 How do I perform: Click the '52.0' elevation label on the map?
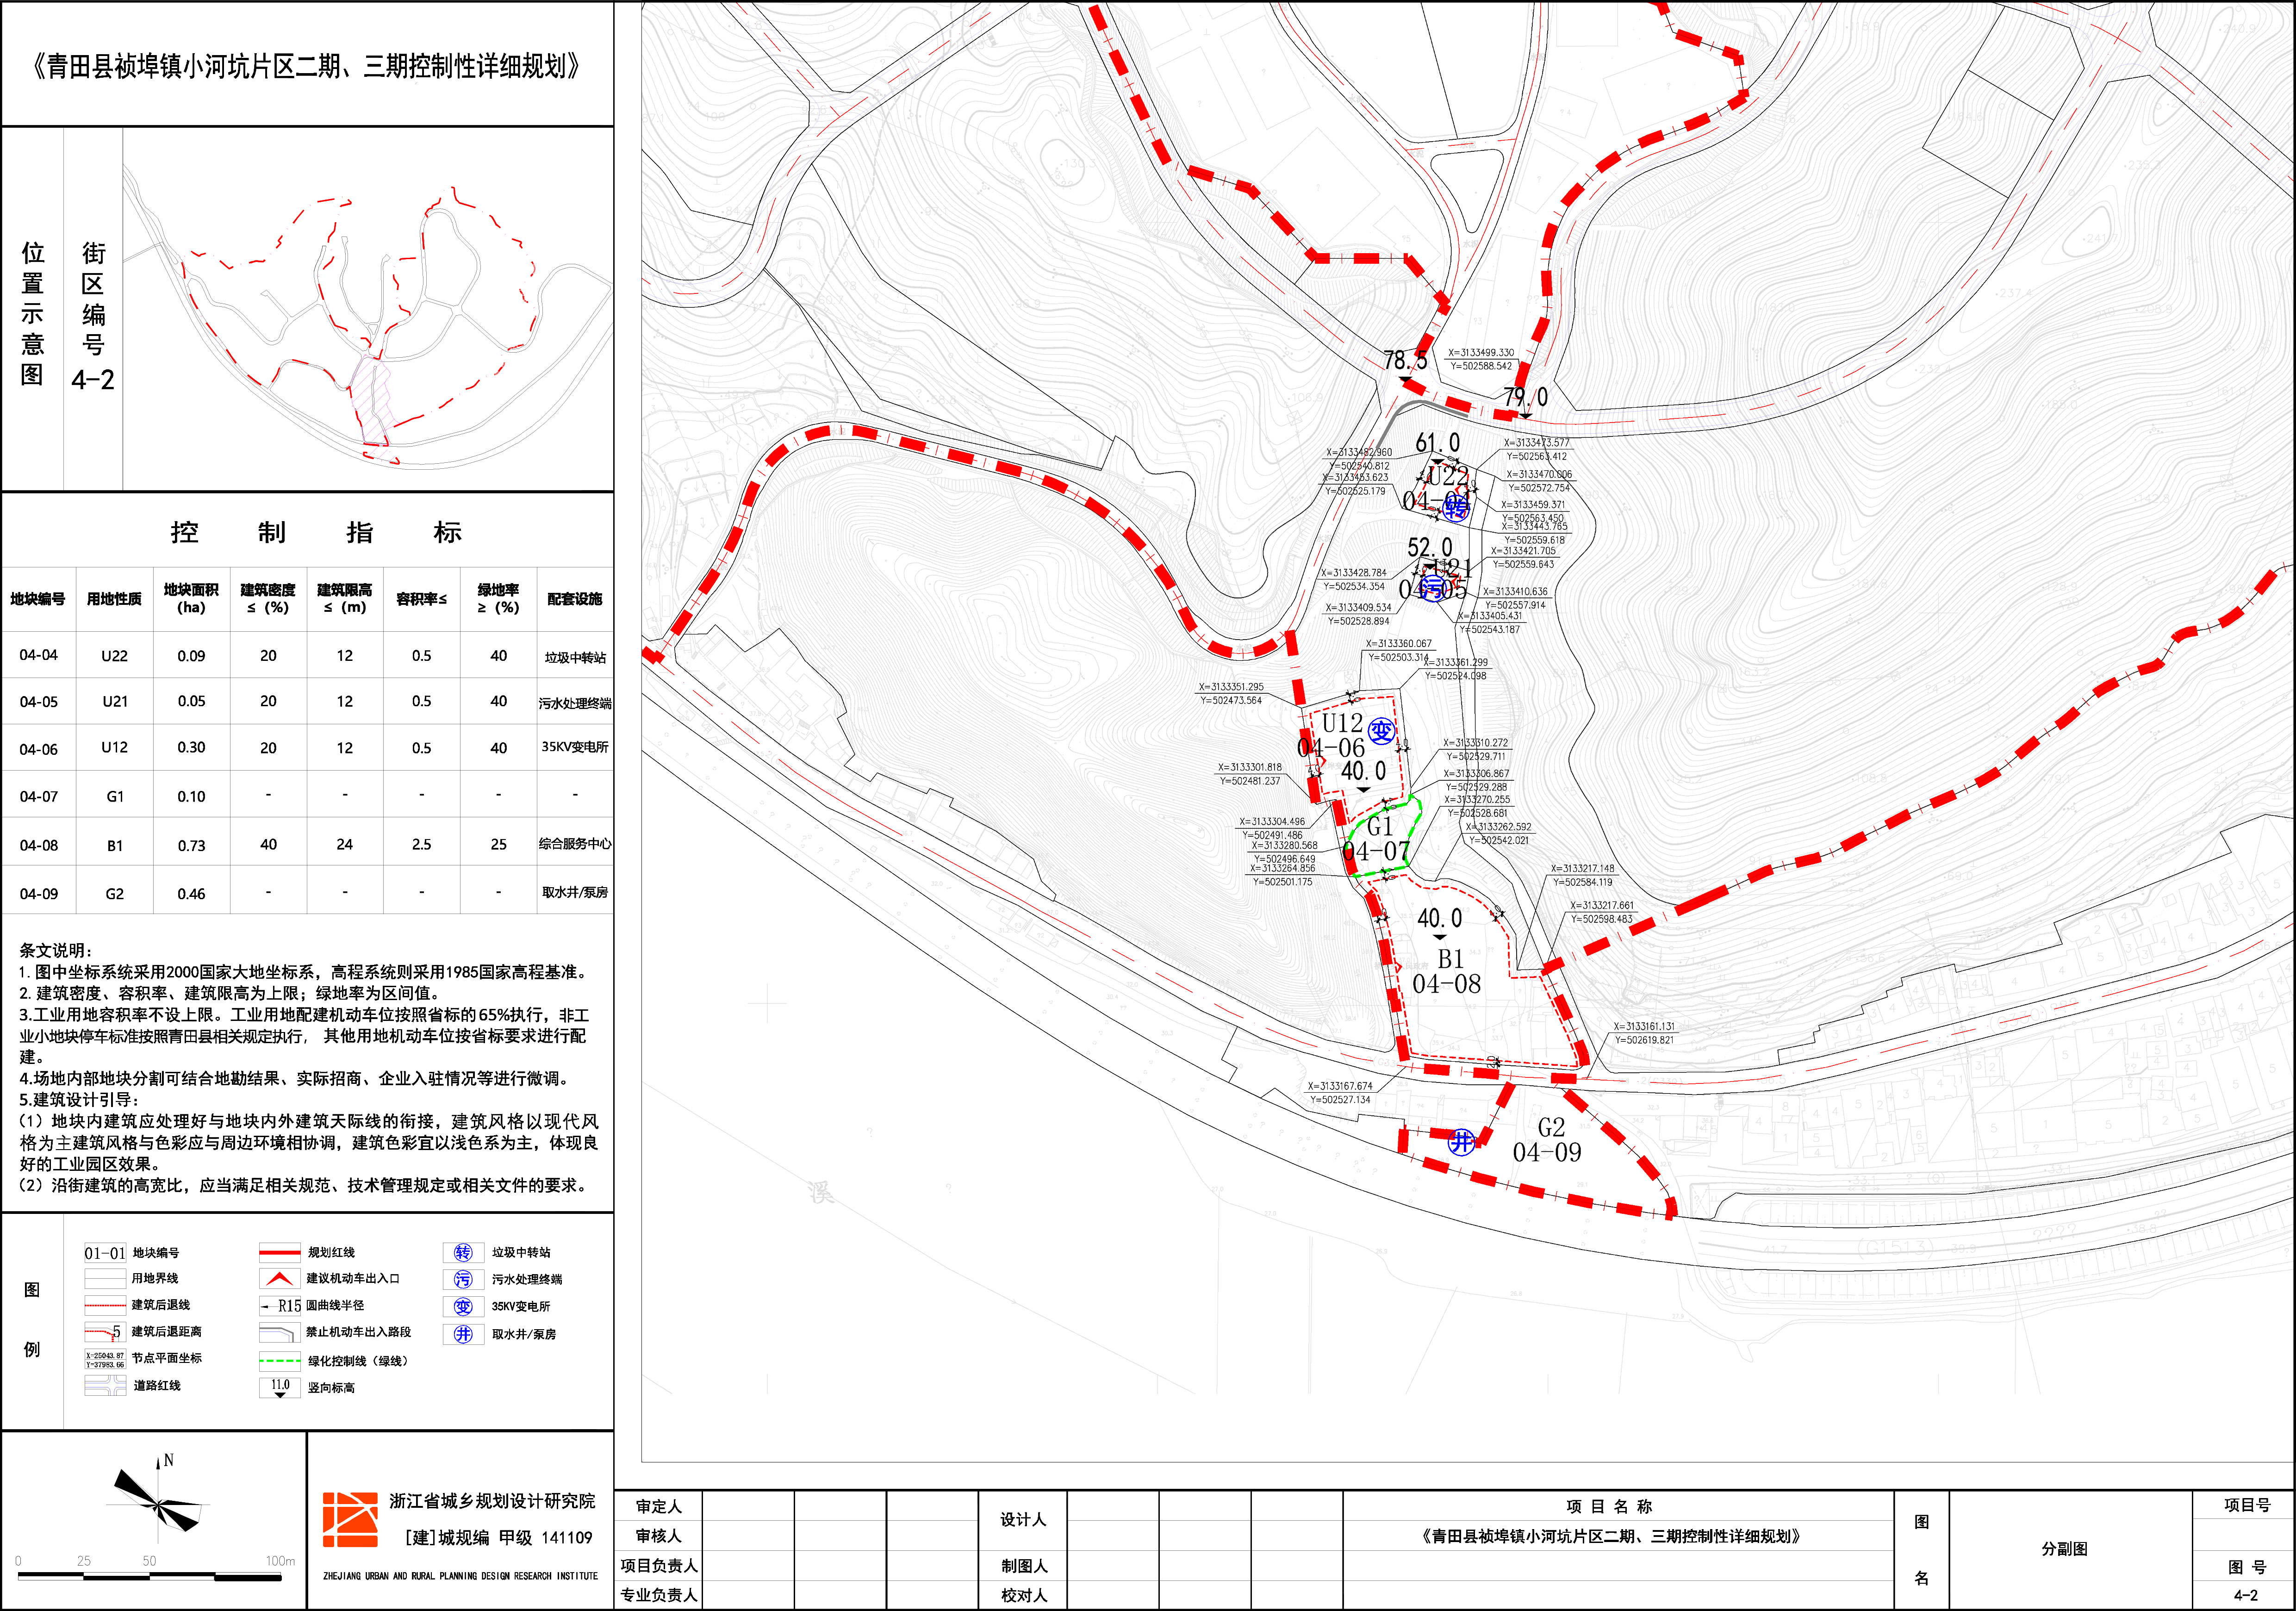(x=1430, y=548)
